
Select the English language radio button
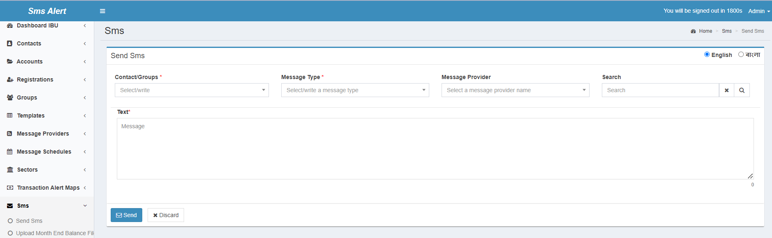(707, 54)
